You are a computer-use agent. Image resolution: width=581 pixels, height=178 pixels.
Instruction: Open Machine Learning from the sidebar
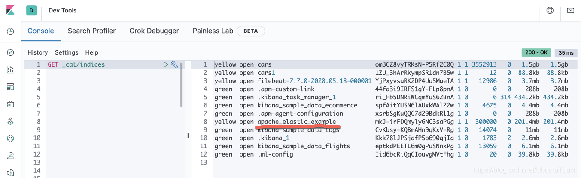point(10,138)
